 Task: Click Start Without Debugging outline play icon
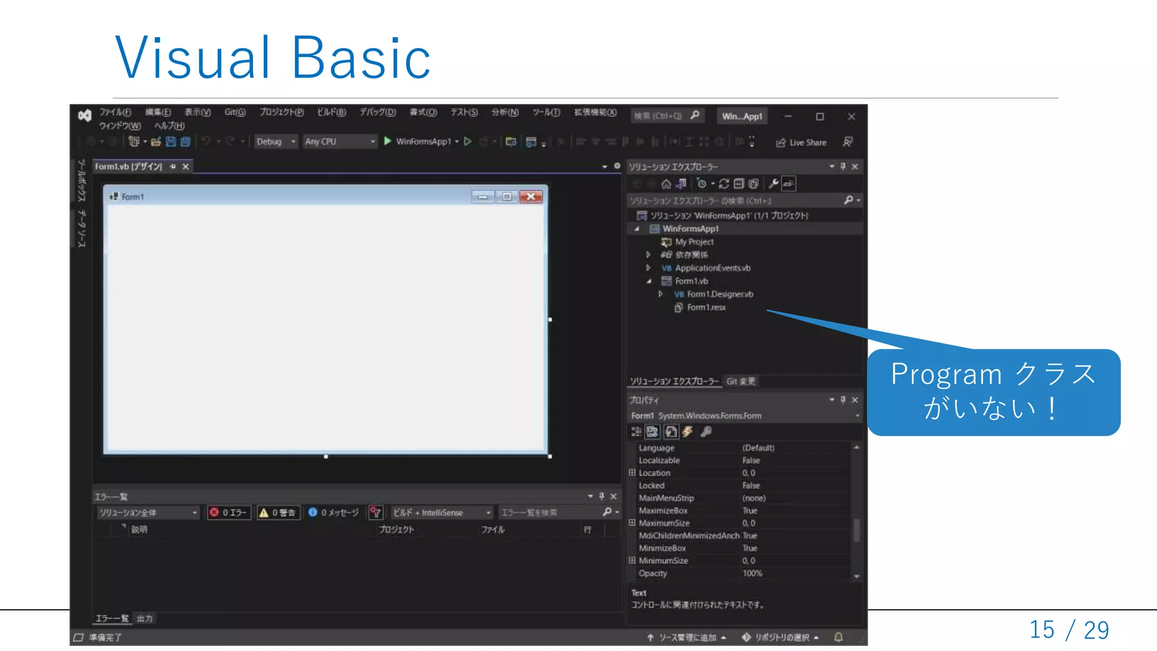(468, 141)
